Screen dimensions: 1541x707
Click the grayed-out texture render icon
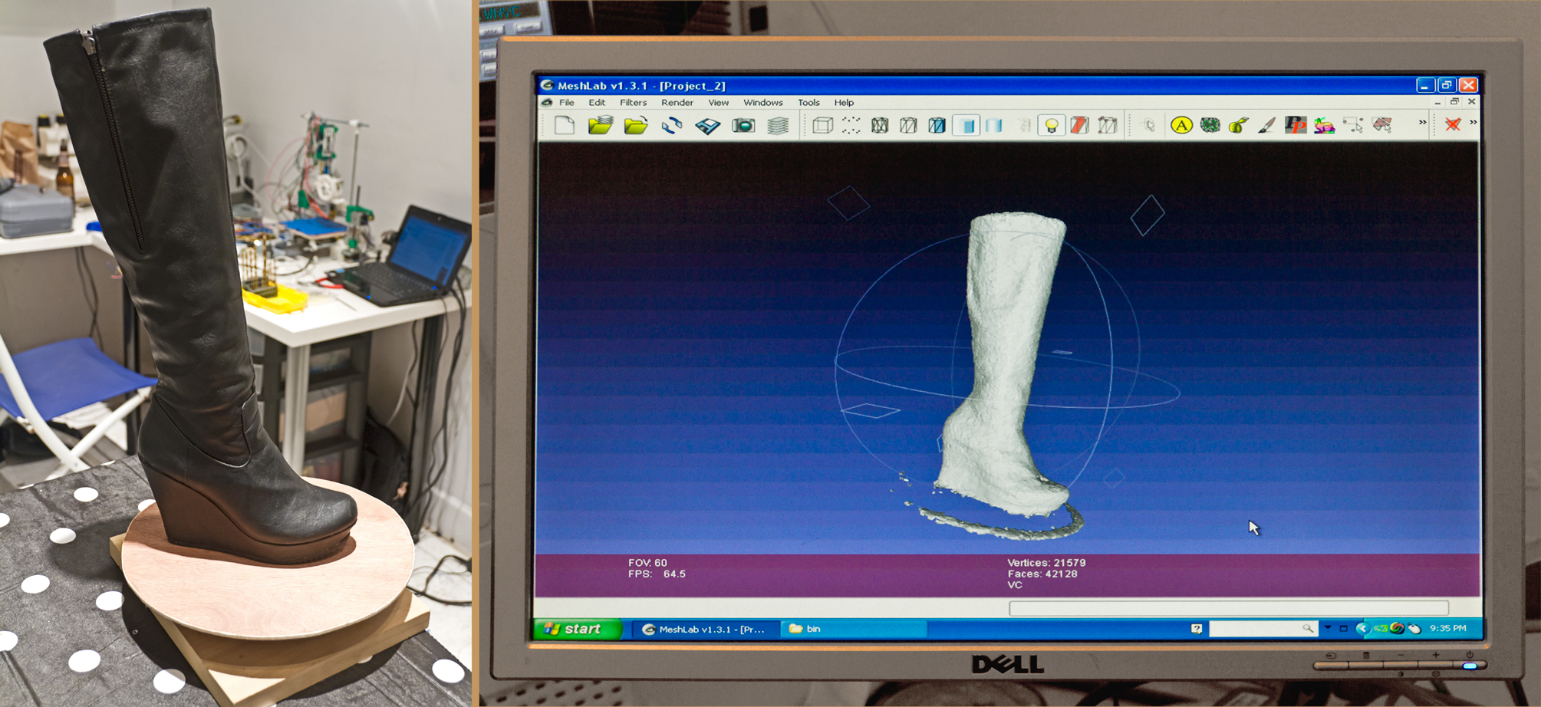tap(1025, 125)
